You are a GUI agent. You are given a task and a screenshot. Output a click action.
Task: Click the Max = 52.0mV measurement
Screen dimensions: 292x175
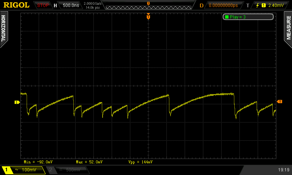pos(89,162)
